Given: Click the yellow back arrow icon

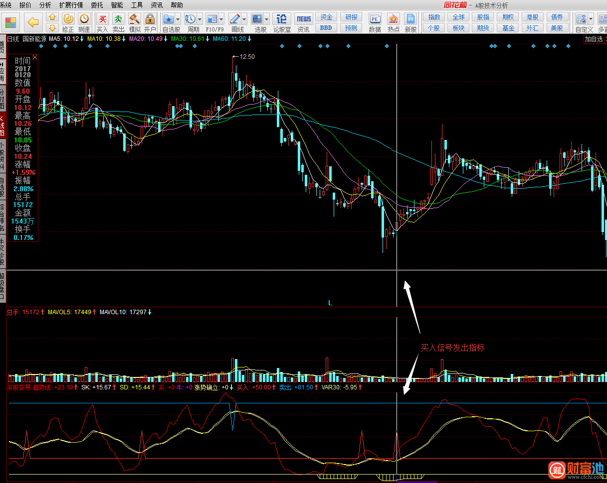Looking at the screenshot, I should click(33, 22).
